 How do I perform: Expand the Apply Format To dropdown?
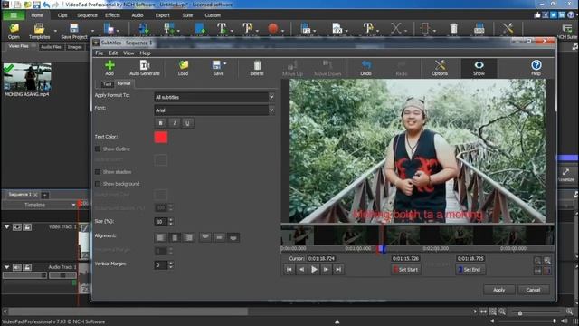pyautogui.click(x=271, y=97)
